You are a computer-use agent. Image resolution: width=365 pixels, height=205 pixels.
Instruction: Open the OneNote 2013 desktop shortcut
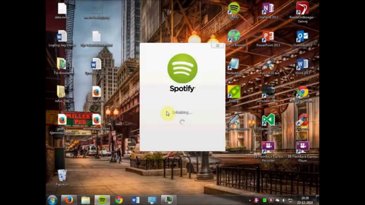pyautogui.click(x=268, y=11)
